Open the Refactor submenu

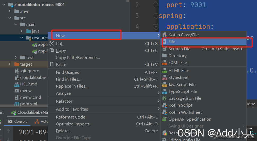tap(104, 101)
